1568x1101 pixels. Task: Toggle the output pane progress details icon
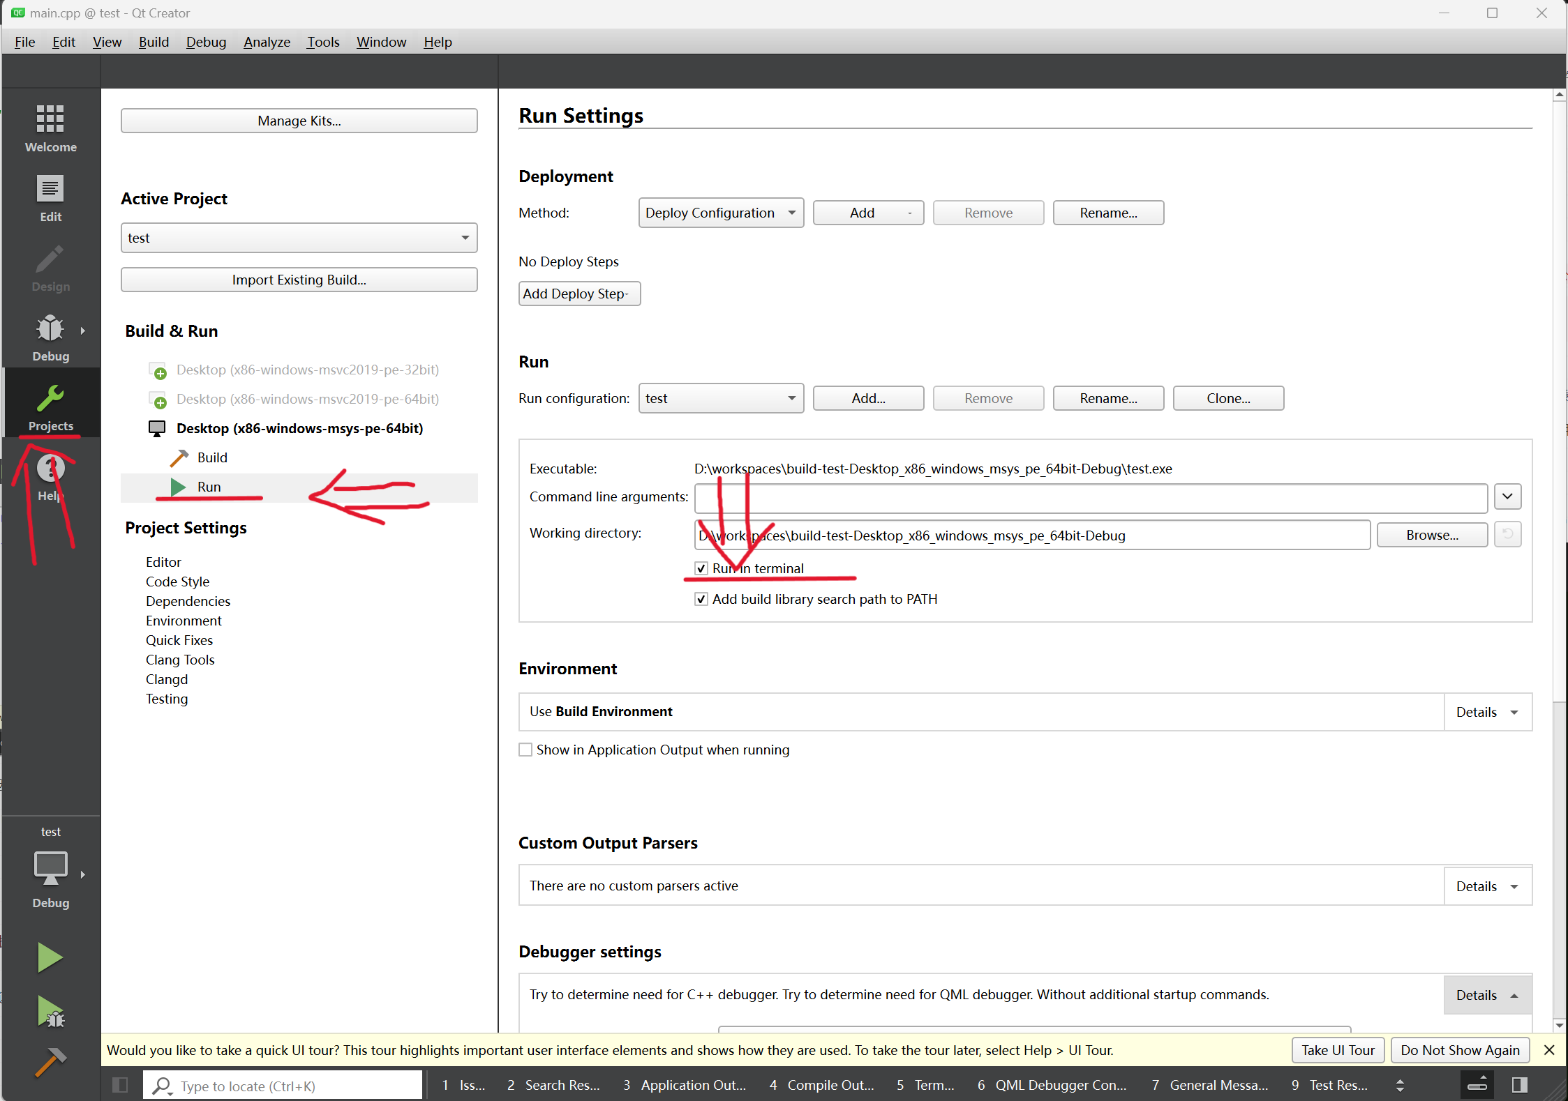[x=1478, y=1085]
